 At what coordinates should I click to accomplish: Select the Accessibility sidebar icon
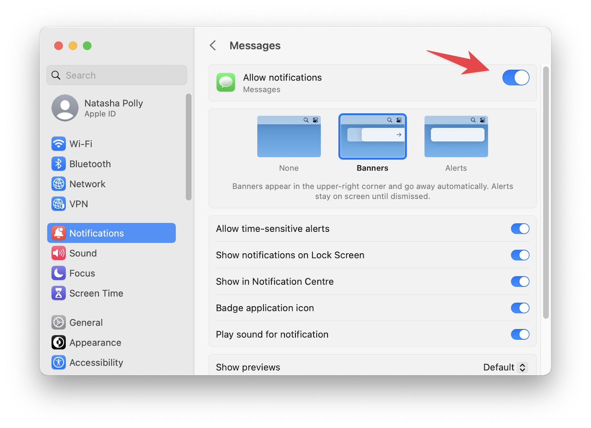pos(58,362)
